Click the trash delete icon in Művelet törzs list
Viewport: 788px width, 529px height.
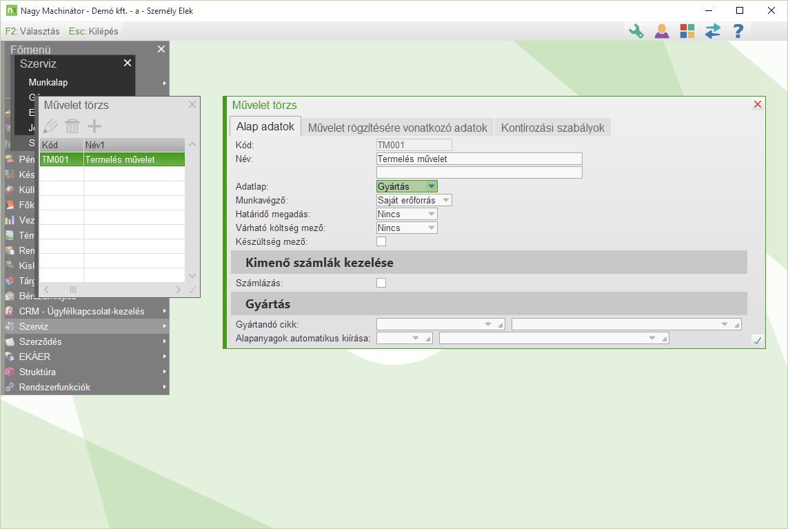[72, 126]
